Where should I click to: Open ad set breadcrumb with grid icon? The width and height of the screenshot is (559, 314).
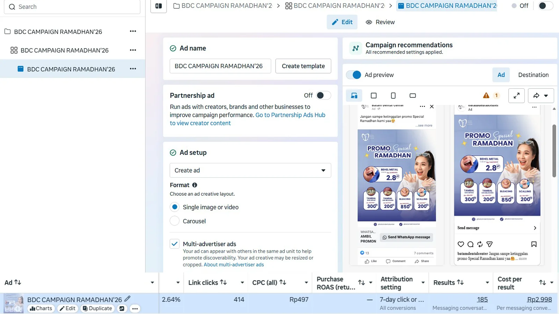(x=335, y=6)
